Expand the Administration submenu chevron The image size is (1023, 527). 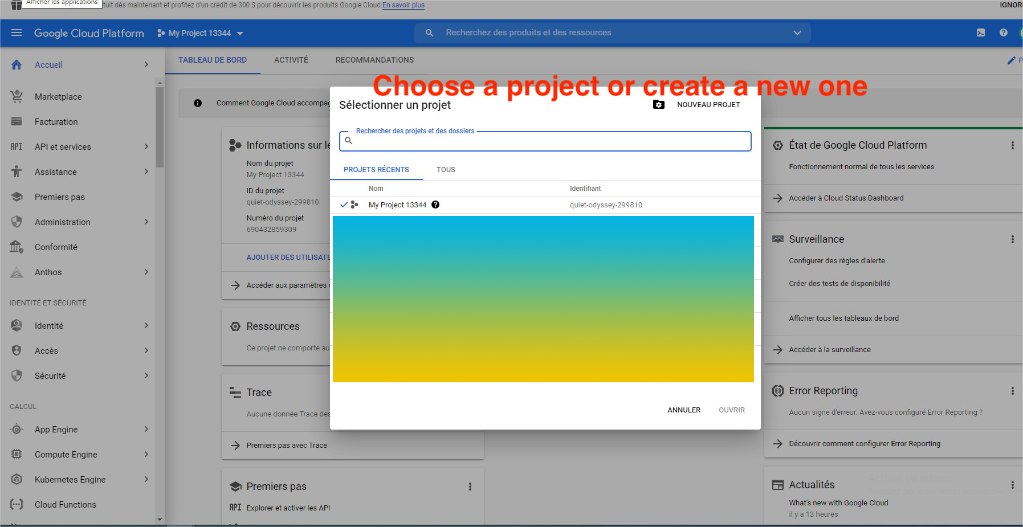click(x=146, y=222)
